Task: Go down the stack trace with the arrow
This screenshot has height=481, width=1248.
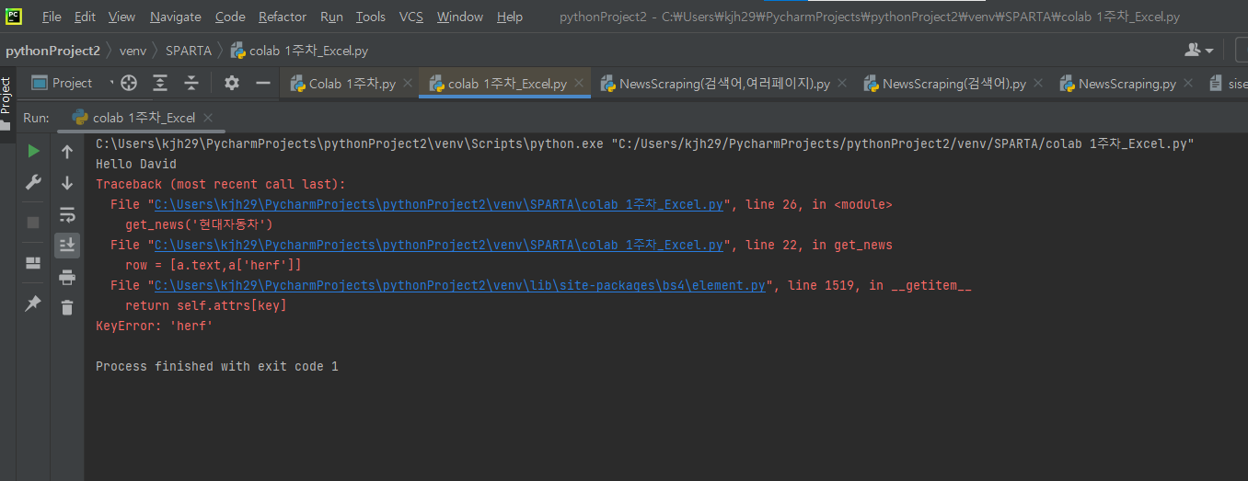Action: [67, 183]
